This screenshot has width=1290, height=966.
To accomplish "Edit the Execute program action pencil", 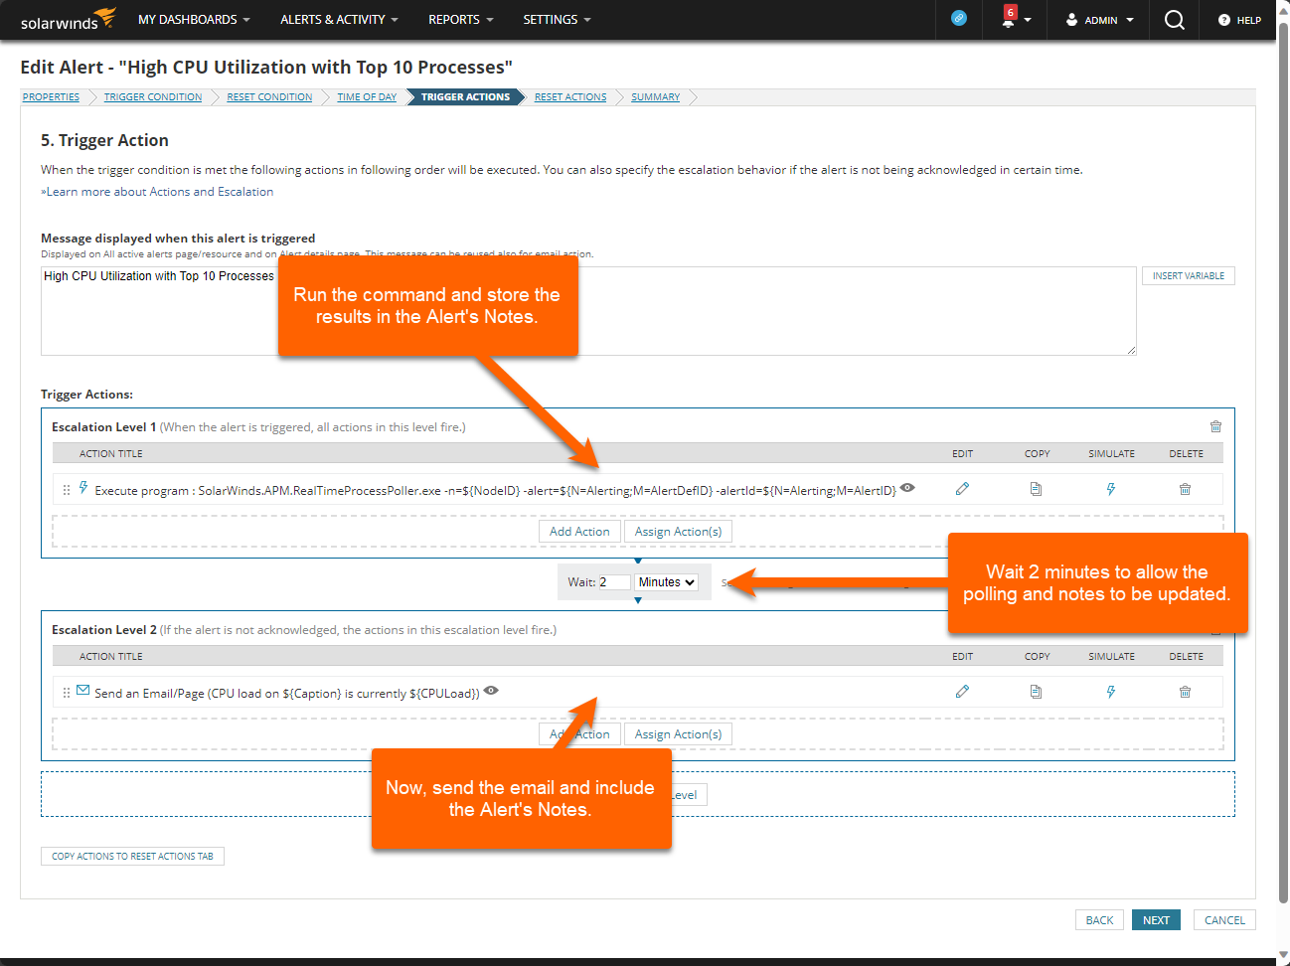I will coord(962,489).
